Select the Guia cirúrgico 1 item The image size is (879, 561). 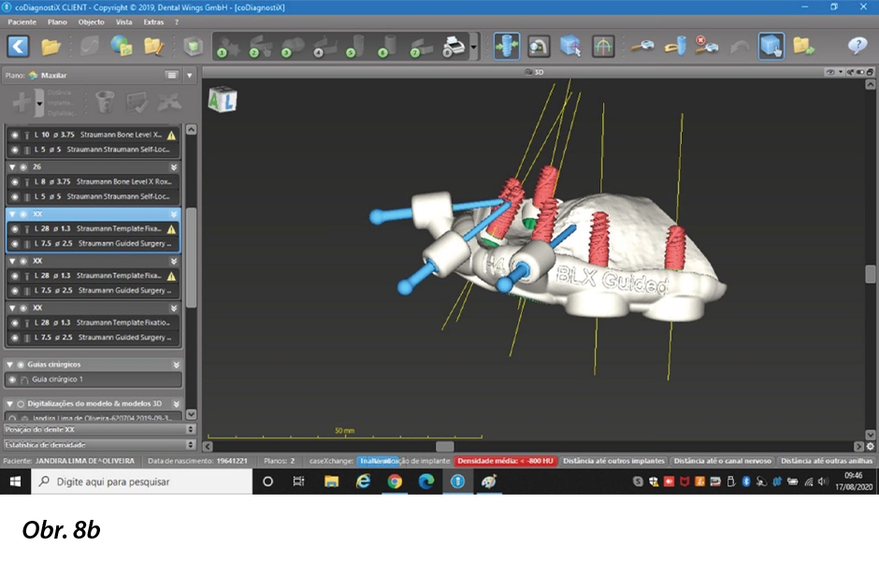click(94, 380)
